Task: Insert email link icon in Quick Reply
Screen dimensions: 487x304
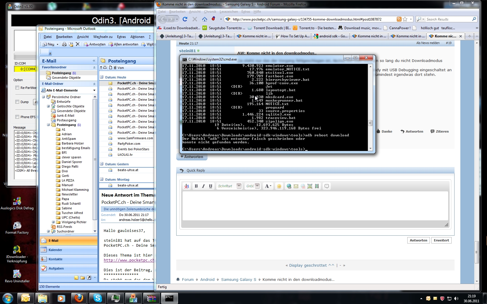Action: (296, 186)
